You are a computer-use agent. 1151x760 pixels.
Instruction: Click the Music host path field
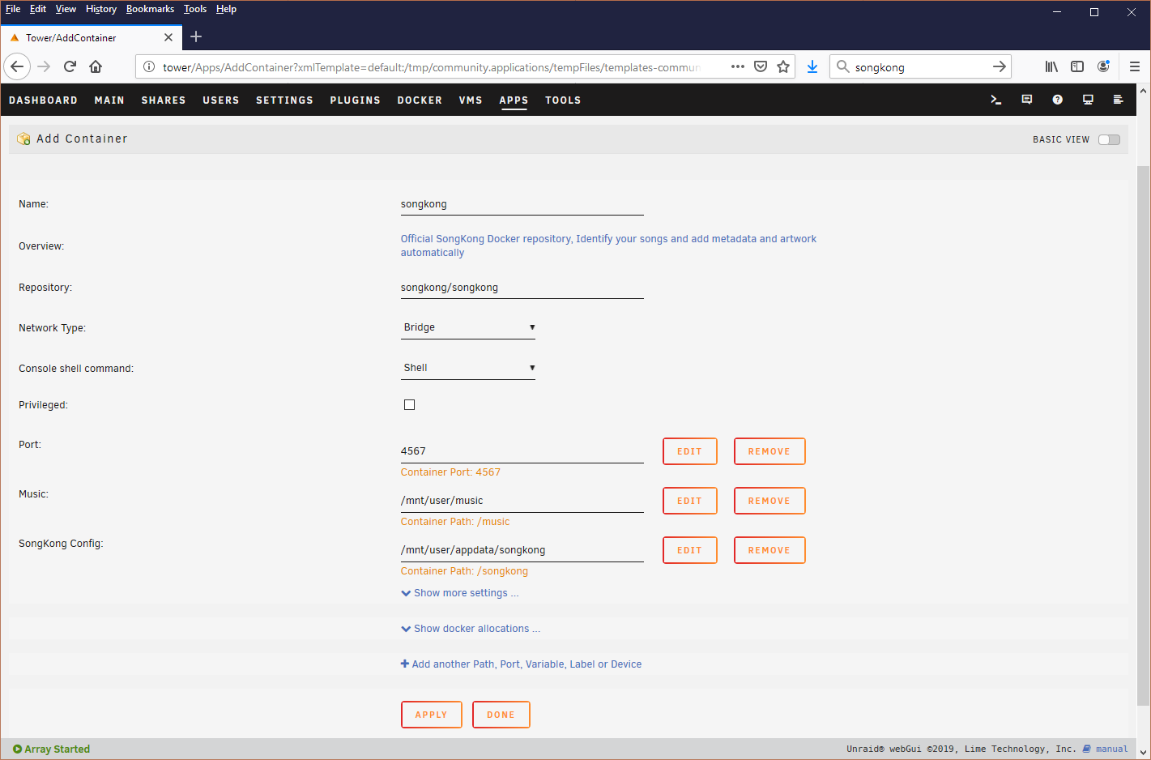pos(522,501)
